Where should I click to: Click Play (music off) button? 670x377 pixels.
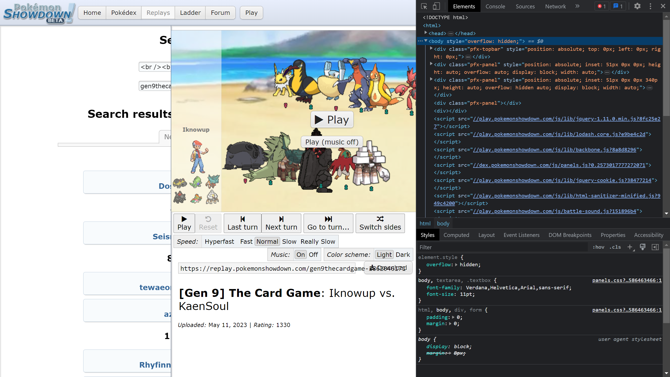point(332,142)
